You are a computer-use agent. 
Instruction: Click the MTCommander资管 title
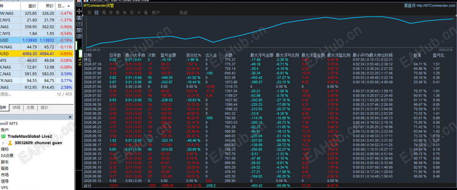[99, 5]
